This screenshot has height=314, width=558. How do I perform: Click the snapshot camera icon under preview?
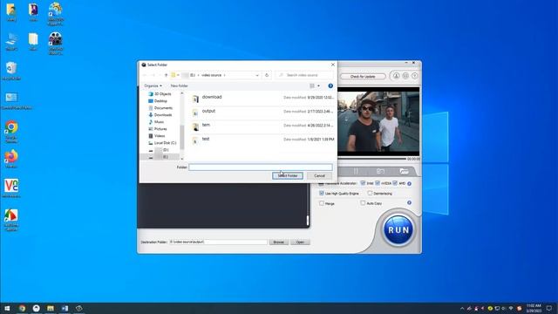[380, 171]
